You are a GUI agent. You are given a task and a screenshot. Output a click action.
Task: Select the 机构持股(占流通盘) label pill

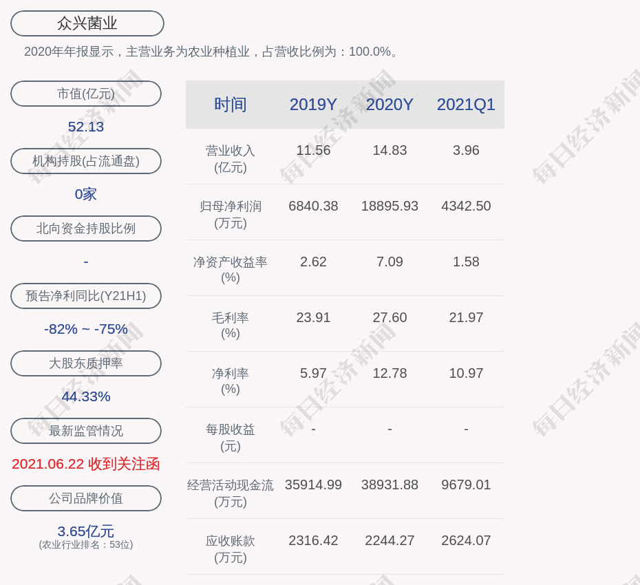click(86, 161)
